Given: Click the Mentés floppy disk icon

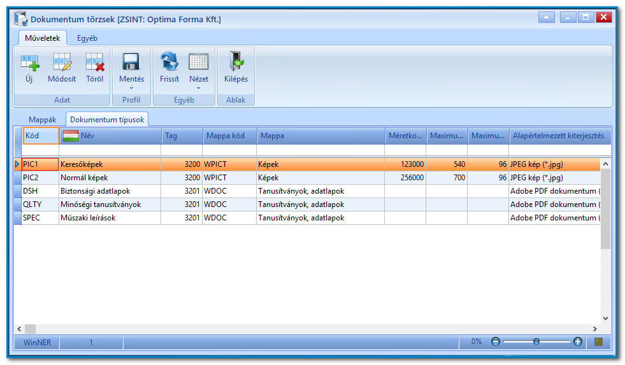Looking at the screenshot, I should point(131,62).
